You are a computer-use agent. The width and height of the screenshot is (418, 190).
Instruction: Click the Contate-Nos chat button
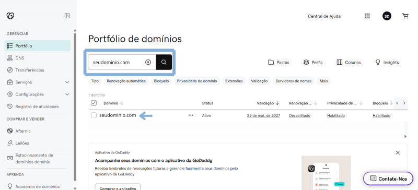click(x=388, y=179)
